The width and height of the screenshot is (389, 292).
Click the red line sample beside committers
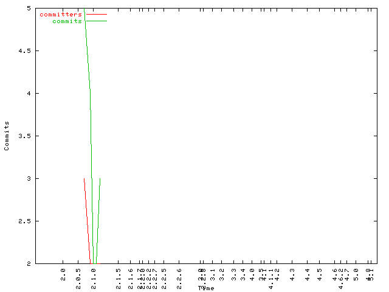(96, 14)
